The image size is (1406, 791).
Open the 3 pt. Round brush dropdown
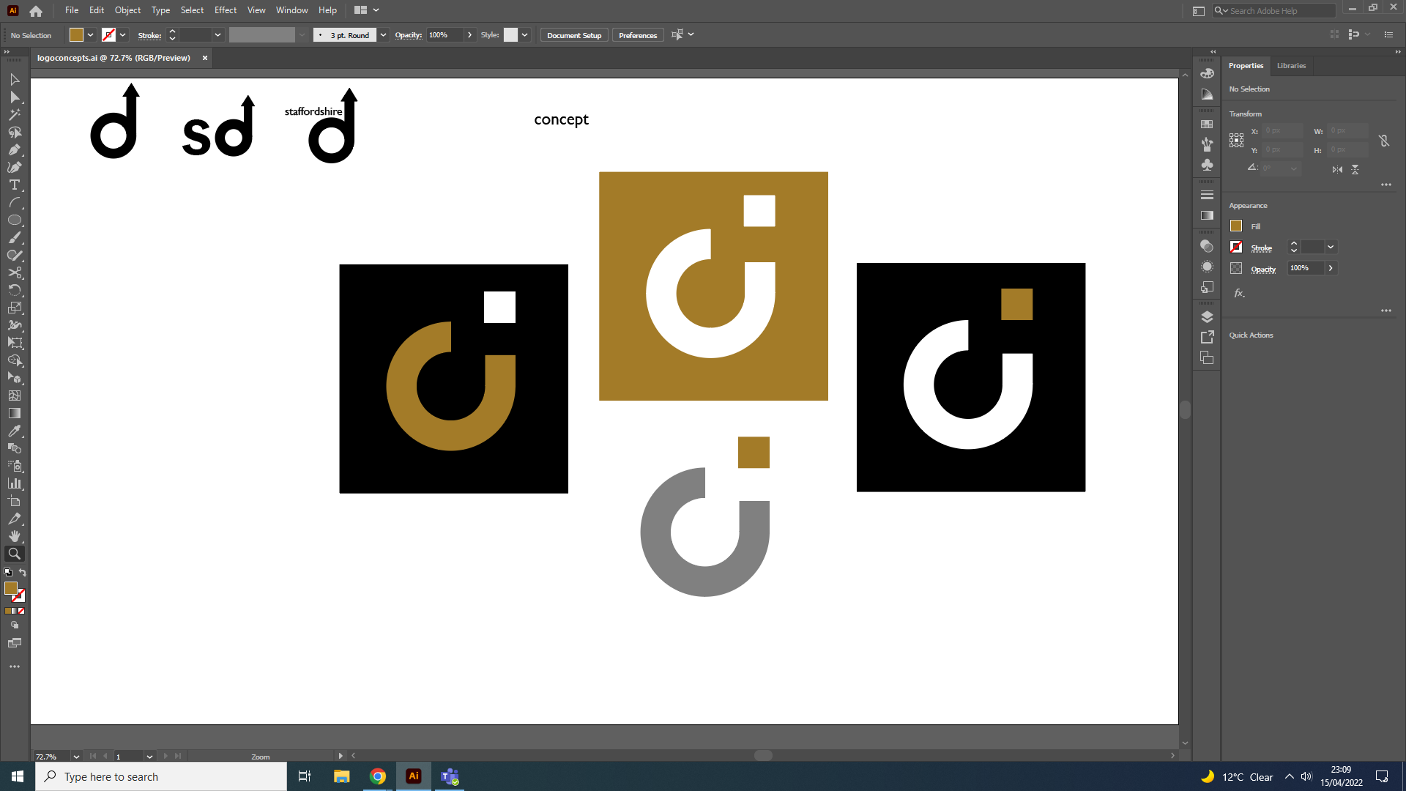383,35
